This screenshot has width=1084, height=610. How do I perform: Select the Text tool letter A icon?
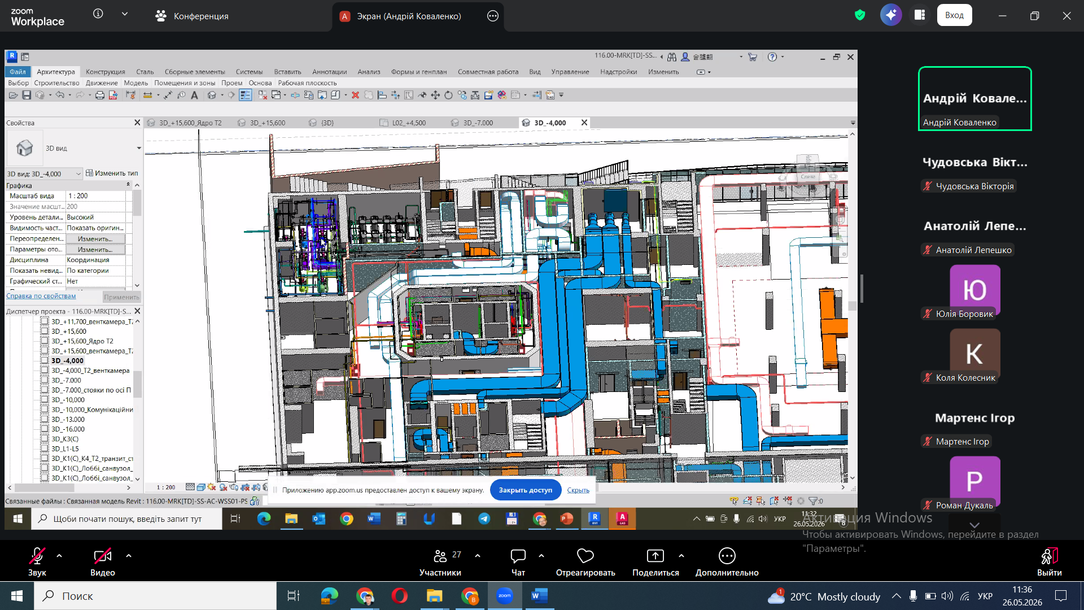[194, 95]
